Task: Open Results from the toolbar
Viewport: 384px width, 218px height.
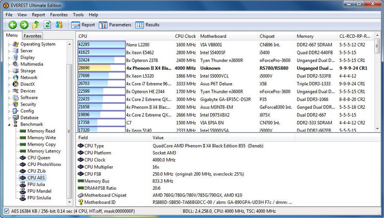Action: [x=147, y=25]
